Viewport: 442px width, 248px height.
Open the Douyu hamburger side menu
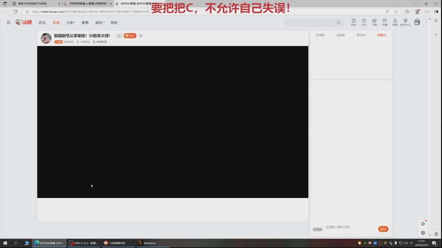tap(8, 23)
